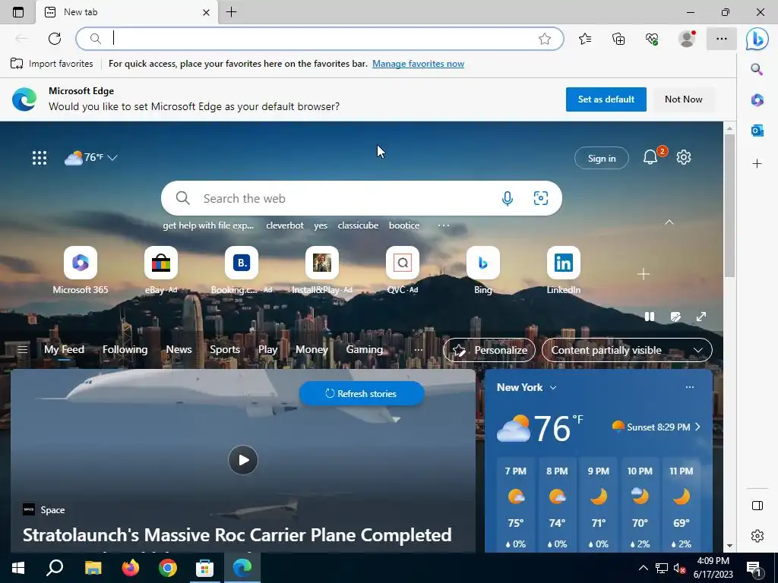
Task: Collapse the quick links chevron
Action: point(669,222)
